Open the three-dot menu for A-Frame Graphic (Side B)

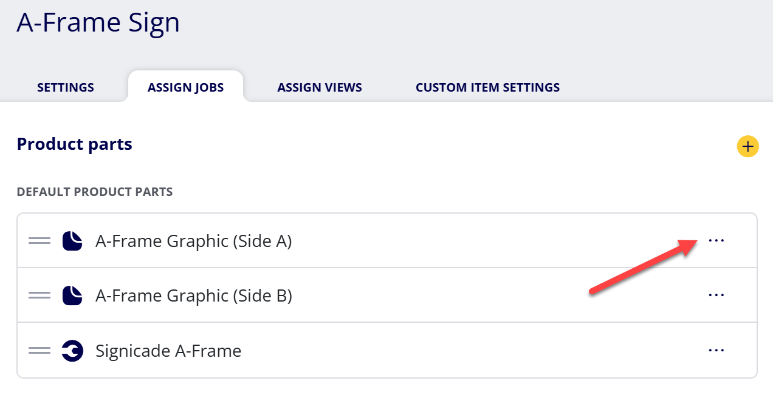click(716, 295)
